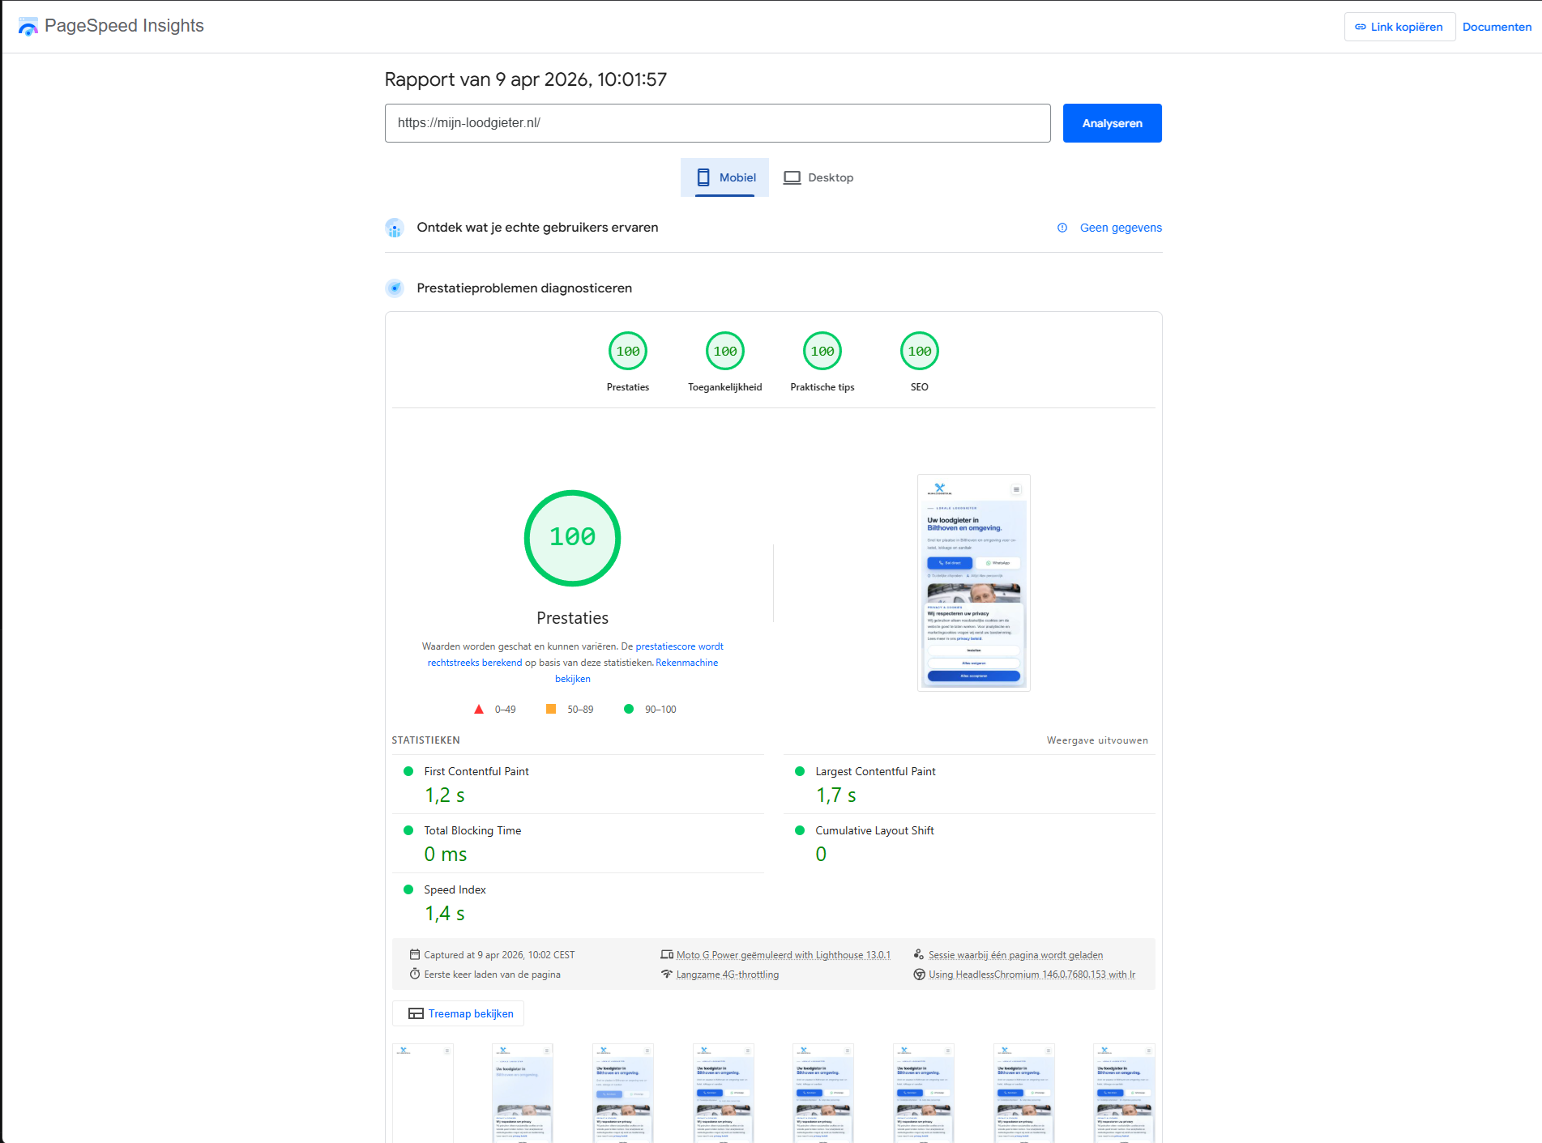Image resolution: width=1542 pixels, height=1143 pixels.
Task: Click the first filmstrip screenshot thumbnail
Action: (x=423, y=1093)
